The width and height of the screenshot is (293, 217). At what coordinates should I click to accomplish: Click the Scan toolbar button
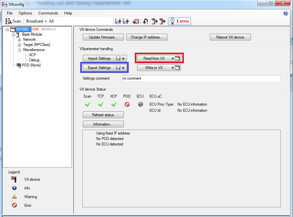13,21
